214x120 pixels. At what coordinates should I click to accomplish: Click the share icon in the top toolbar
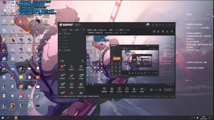pyautogui.click(x=172, y=31)
